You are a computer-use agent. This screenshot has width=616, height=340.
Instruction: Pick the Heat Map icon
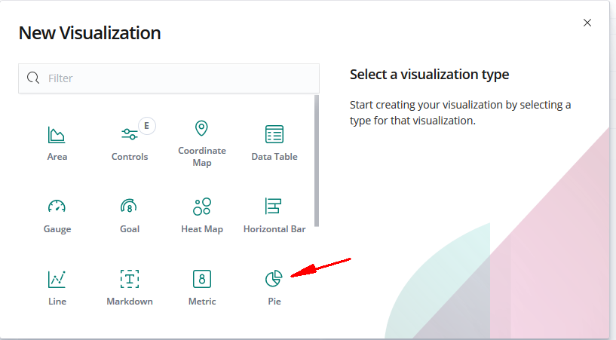(202, 207)
